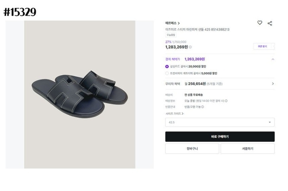Image resolution: width=288 pixels, height=191 pixels.
Task: Select the 삼성카드 20,000원 할인 radio option
Action: [x=167, y=67]
